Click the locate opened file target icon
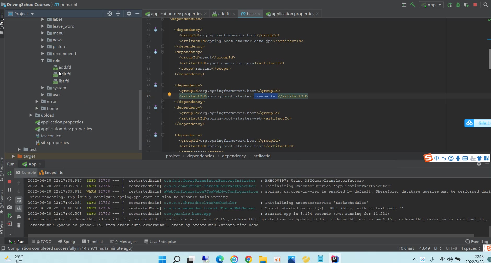This screenshot has height=263, width=491. pyautogui.click(x=110, y=14)
